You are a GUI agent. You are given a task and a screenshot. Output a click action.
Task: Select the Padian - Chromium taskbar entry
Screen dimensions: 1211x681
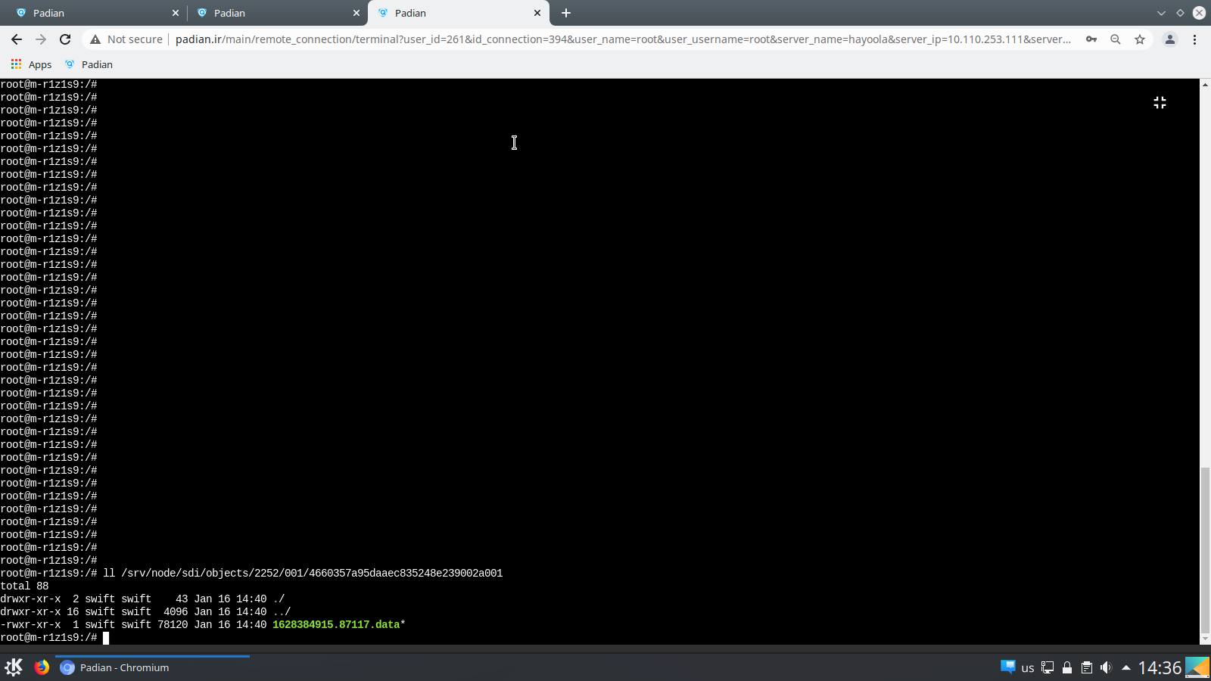[152, 667]
